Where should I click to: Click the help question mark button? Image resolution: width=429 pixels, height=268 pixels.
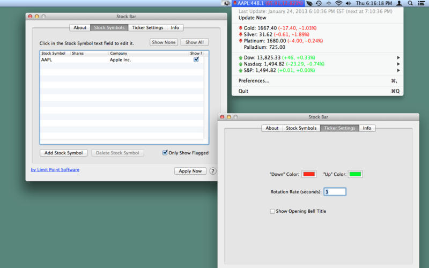point(213,171)
